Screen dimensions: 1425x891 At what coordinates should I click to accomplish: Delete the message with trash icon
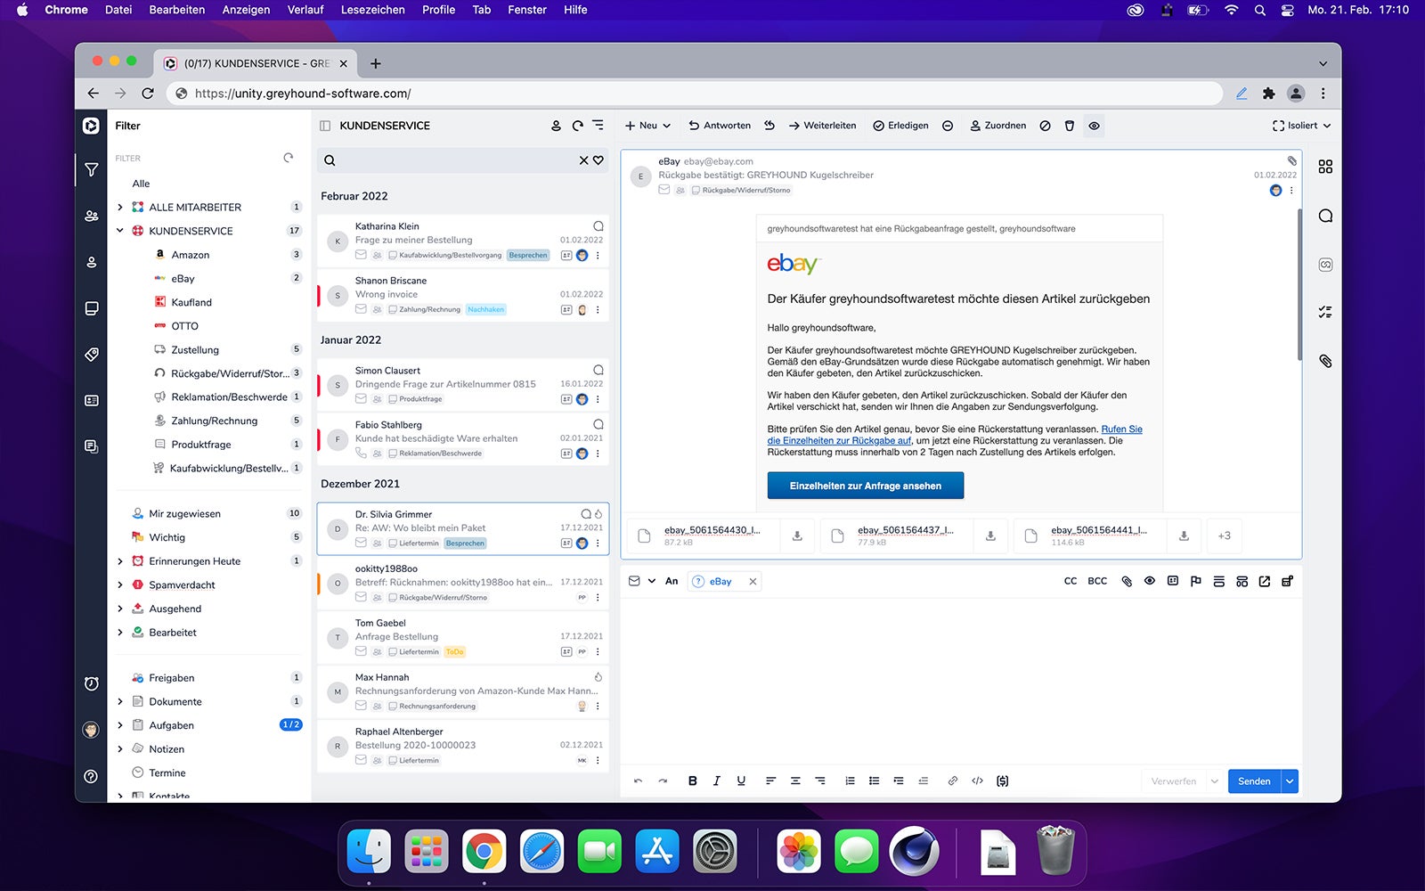pyautogui.click(x=1070, y=126)
